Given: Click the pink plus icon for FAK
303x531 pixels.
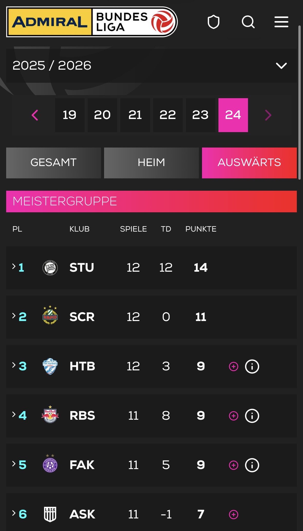Looking at the screenshot, I should click(233, 465).
